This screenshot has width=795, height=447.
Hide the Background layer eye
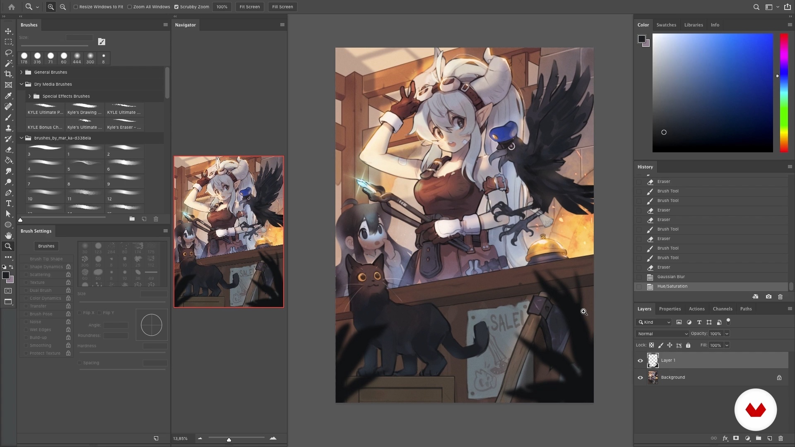640,377
